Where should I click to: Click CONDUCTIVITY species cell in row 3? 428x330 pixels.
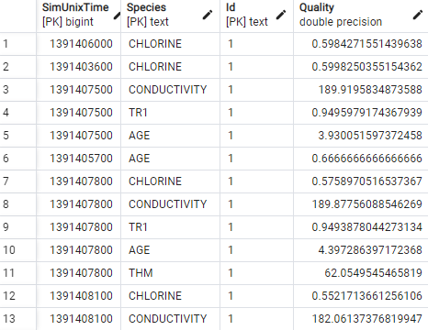tap(171, 90)
